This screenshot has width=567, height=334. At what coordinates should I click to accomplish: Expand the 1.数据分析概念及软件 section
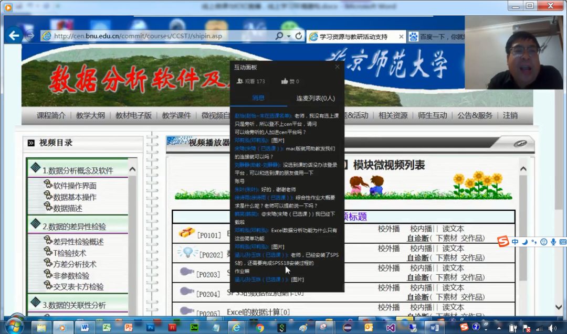[x=78, y=170]
